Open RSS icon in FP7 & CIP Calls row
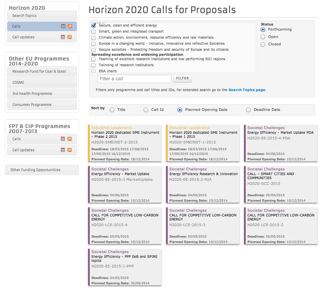Screen dimensions: 320x288 70,139
